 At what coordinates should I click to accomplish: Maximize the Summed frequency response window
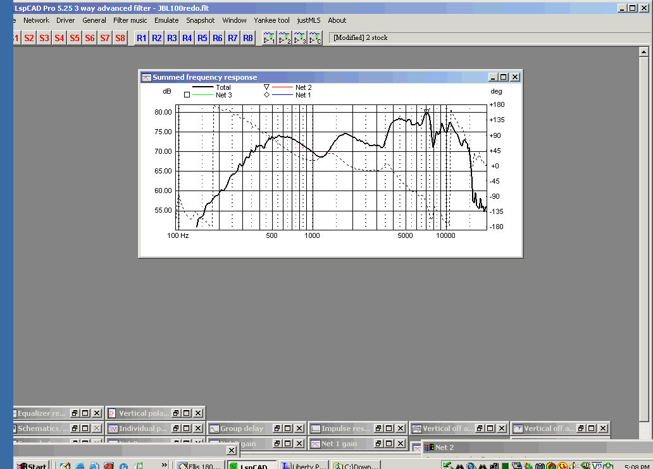(x=504, y=77)
